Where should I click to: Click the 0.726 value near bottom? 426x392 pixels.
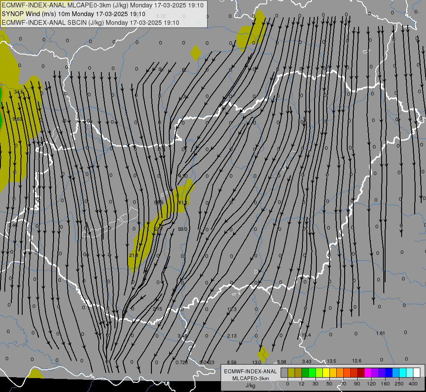[181, 362]
